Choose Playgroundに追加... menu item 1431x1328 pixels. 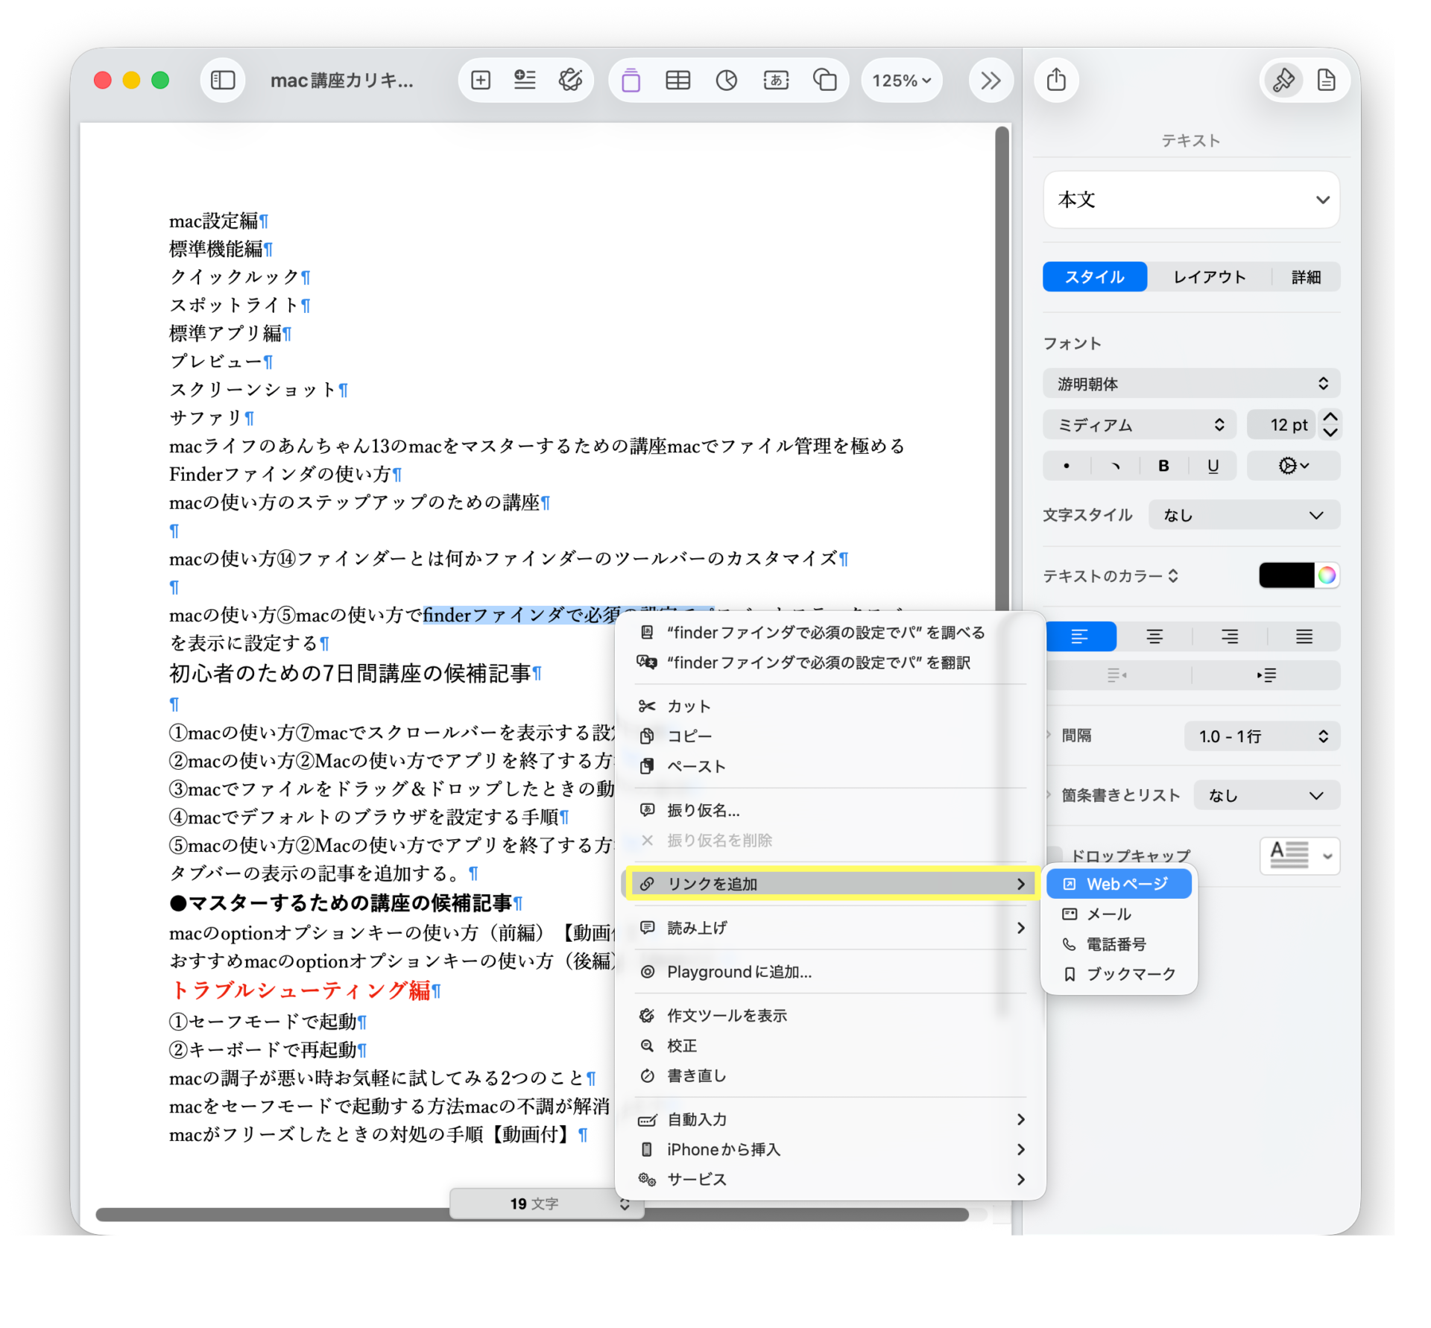pyautogui.click(x=830, y=972)
